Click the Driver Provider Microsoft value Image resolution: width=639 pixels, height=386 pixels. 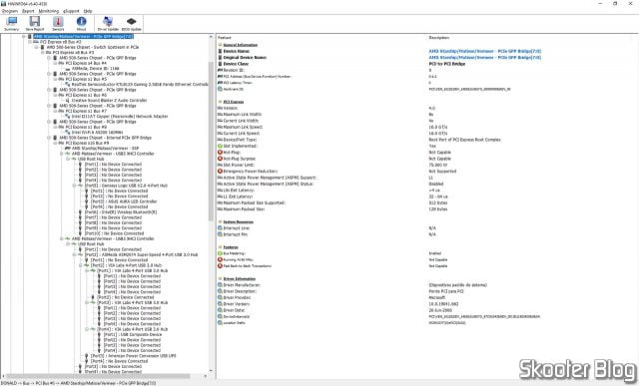click(437, 297)
